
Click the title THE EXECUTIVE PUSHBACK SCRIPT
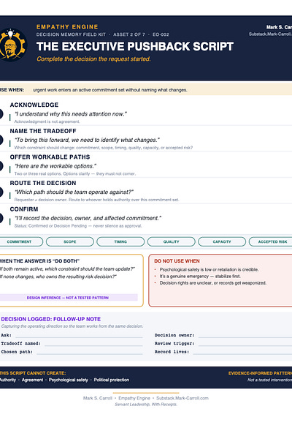pos(135,47)
